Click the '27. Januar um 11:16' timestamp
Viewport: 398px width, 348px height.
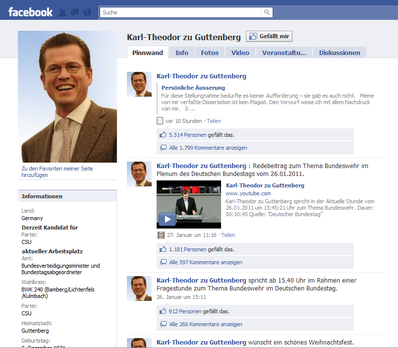point(192,235)
